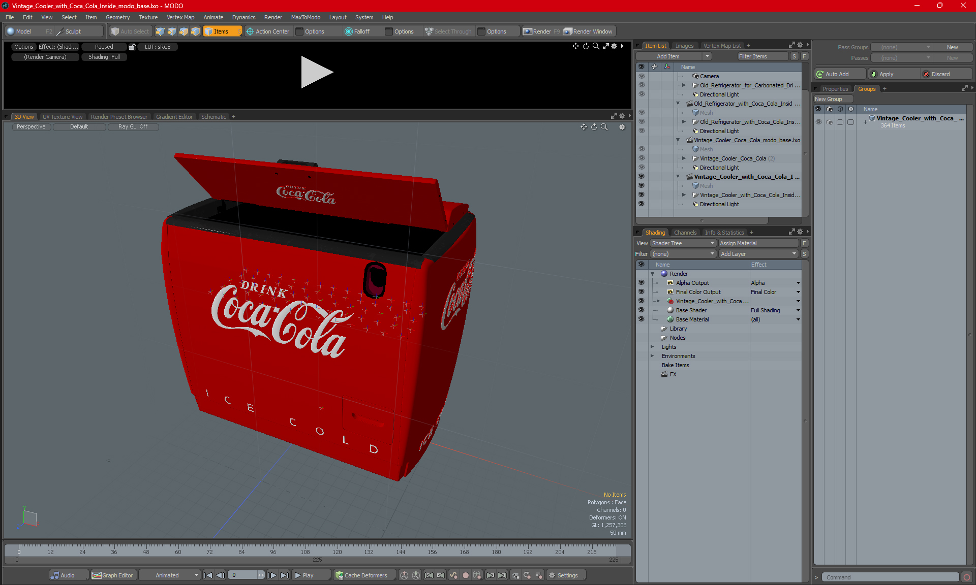The image size is (976, 585).
Task: Switch to Channels tab
Action: click(x=685, y=233)
